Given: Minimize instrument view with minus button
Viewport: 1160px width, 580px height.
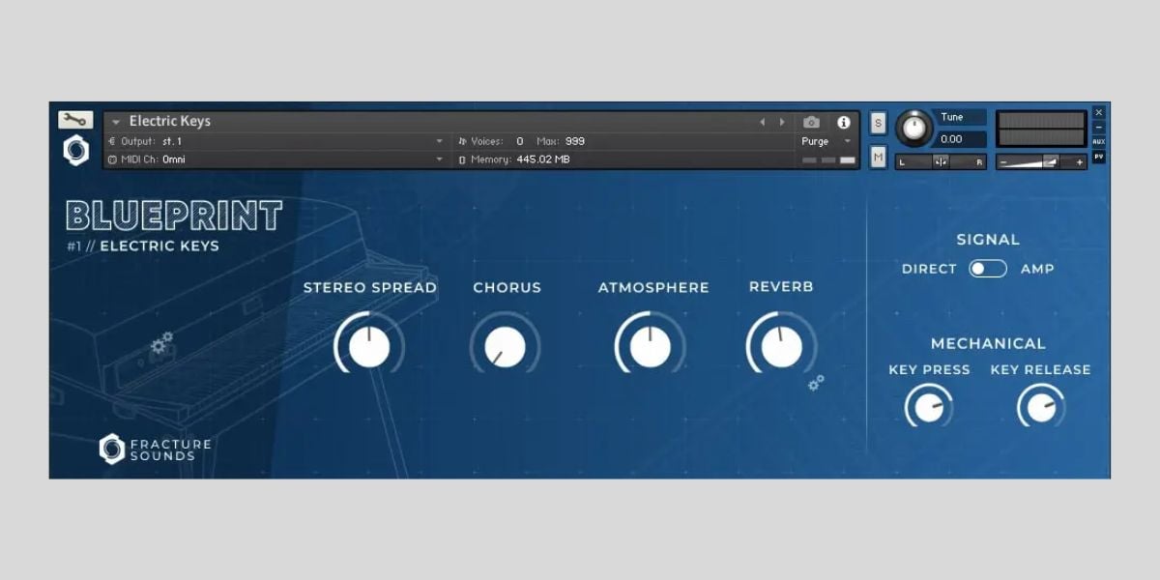Looking at the screenshot, I should [x=1099, y=127].
